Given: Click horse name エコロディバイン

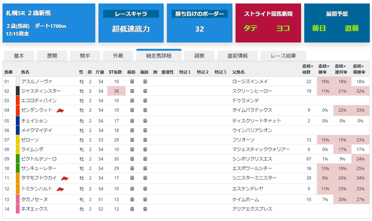Looking at the screenshot, I should tap(39, 101).
